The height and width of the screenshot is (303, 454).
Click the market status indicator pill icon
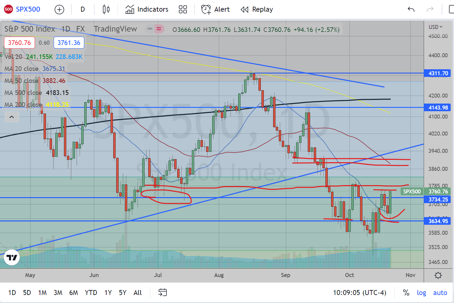[x=155, y=29]
